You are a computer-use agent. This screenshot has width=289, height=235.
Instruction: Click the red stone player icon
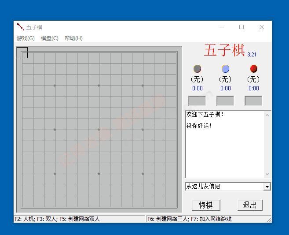tap(254, 69)
